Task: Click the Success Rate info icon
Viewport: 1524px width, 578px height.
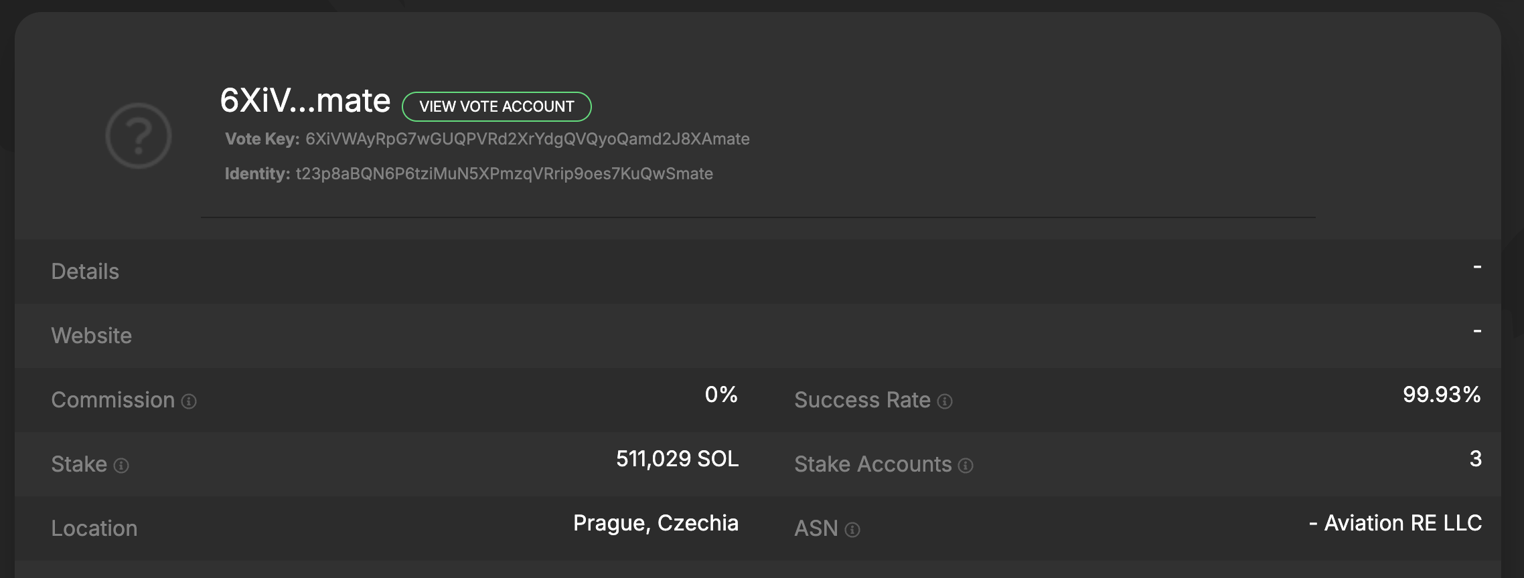Action: (945, 401)
